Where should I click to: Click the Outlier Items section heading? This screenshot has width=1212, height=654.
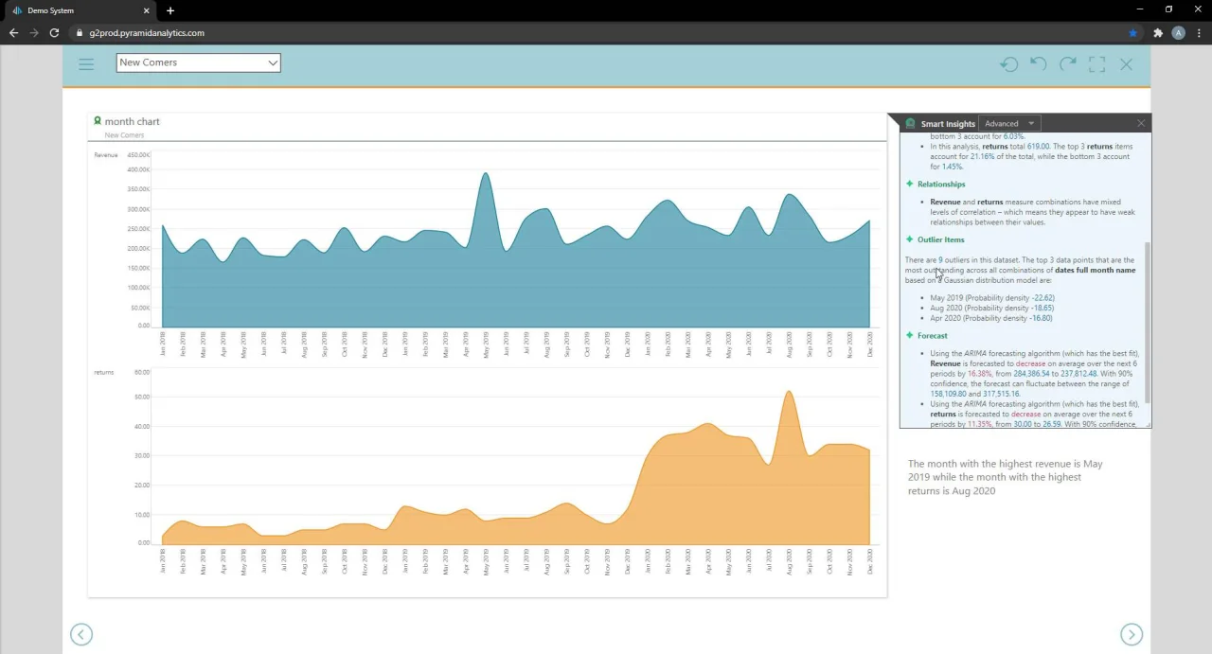(941, 239)
